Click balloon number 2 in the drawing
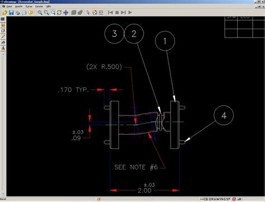The height and width of the screenshot is (202, 265). (x=134, y=34)
